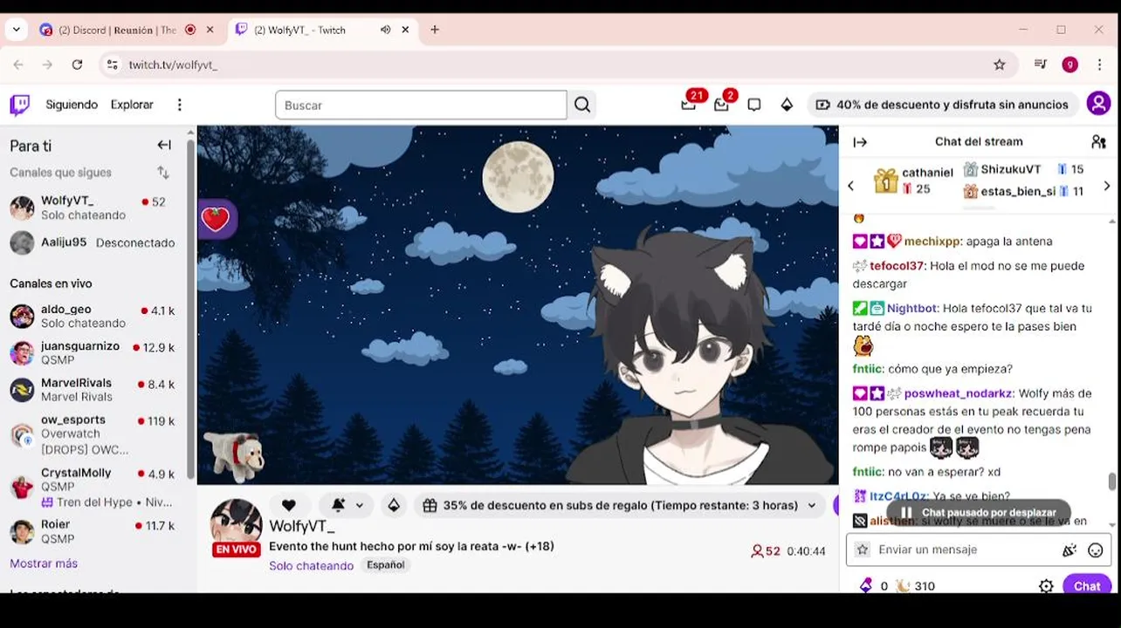
Task: Click the 40% de descuento ad-free offer
Action: (943, 105)
